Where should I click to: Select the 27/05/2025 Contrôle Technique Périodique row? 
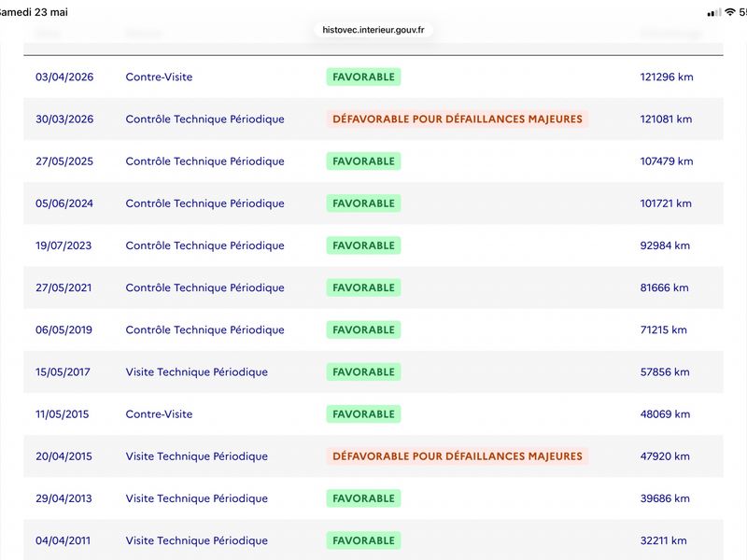pos(373,161)
